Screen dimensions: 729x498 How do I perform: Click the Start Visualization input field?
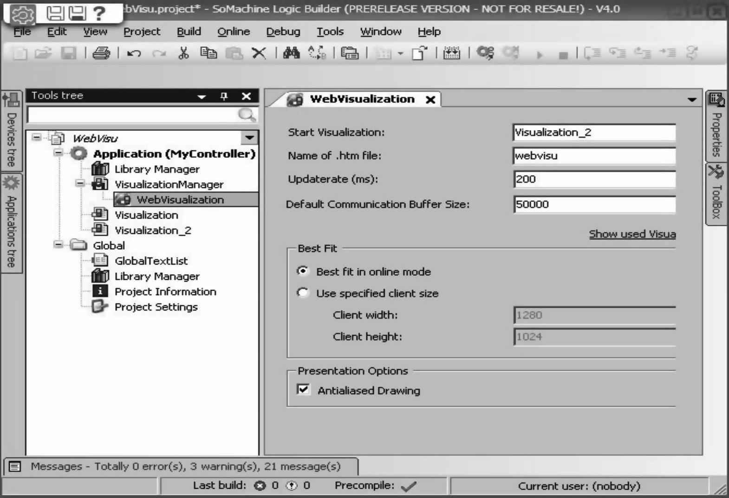pyautogui.click(x=594, y=132)
